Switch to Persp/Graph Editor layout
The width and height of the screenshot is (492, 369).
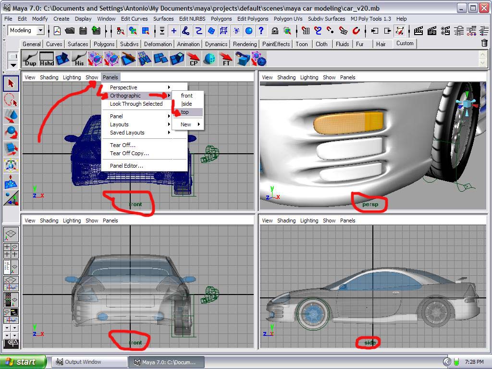click(11, 283)
